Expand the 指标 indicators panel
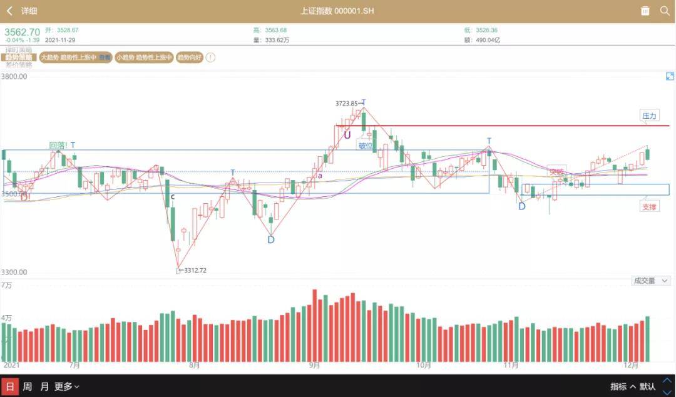 click(x=623, y=386)
